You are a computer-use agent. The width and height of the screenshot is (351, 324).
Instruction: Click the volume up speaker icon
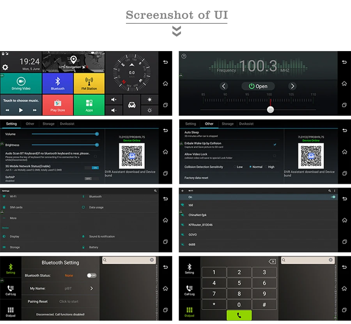pos(114,99)
